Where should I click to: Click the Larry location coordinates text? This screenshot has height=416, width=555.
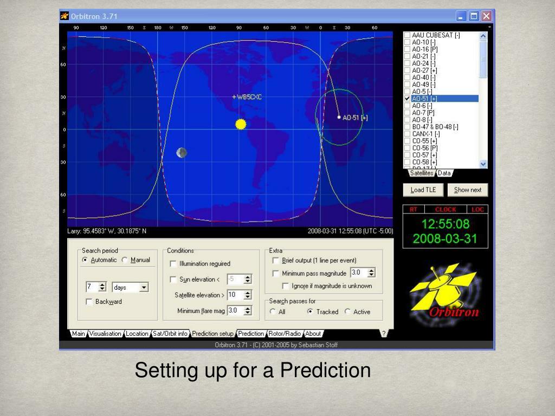[107, 231]
